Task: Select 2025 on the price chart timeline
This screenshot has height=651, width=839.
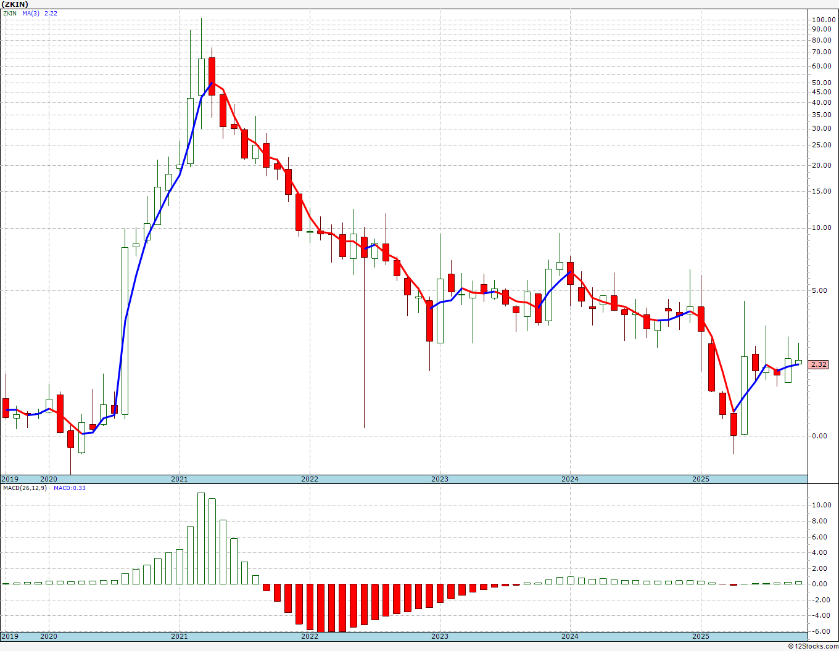Action: [700, 479]
